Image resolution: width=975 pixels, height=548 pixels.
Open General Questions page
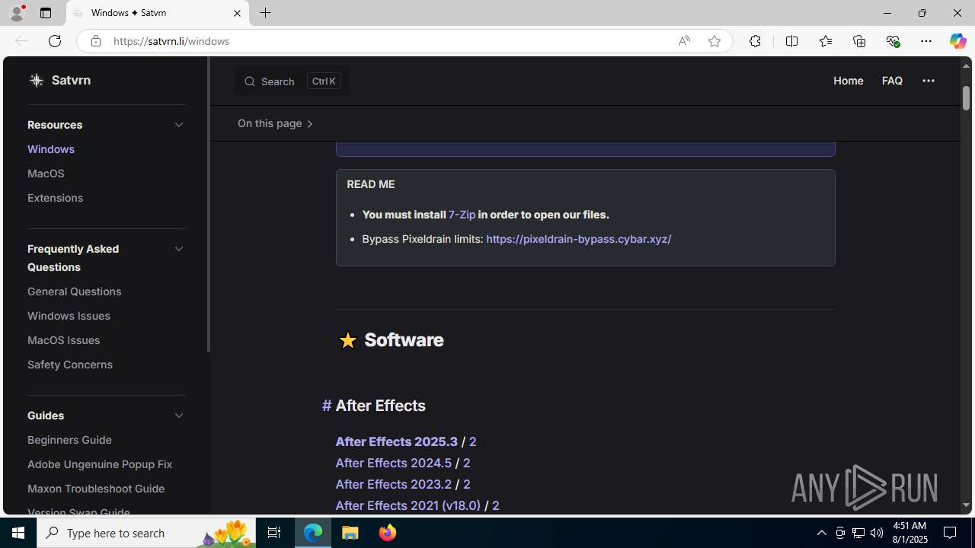coord(75,292)
